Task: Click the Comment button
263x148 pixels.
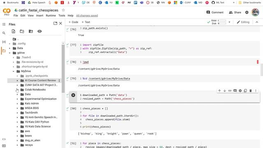Action: (x=215, y=12)
